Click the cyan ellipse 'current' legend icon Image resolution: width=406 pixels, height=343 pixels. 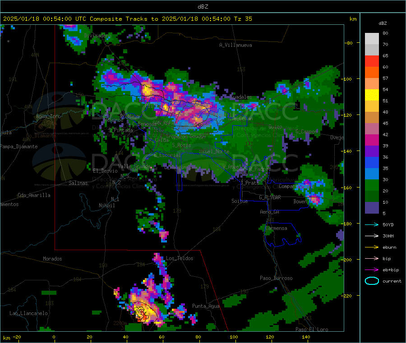372,281
